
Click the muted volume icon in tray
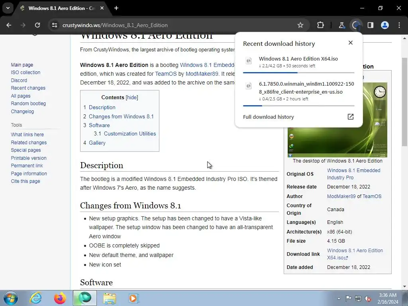pyautogui.click(x=368, y=298)
